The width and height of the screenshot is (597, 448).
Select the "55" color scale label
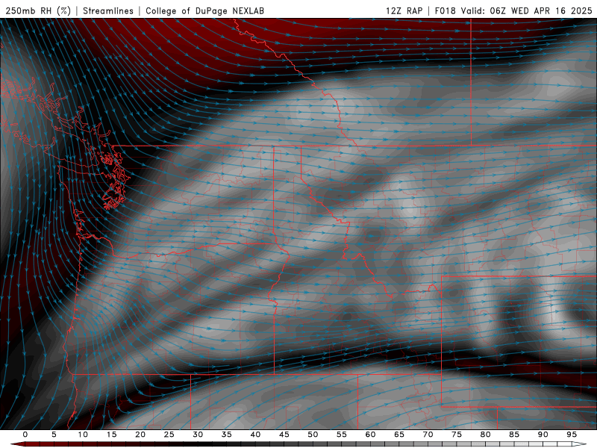(342, 435)
